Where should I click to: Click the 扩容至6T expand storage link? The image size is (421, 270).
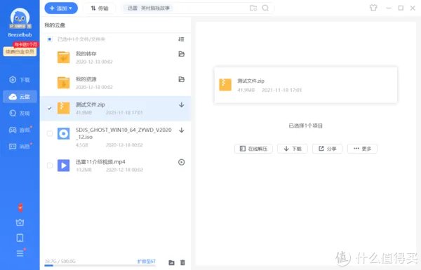pyautogui.click(x=147, y=261)
